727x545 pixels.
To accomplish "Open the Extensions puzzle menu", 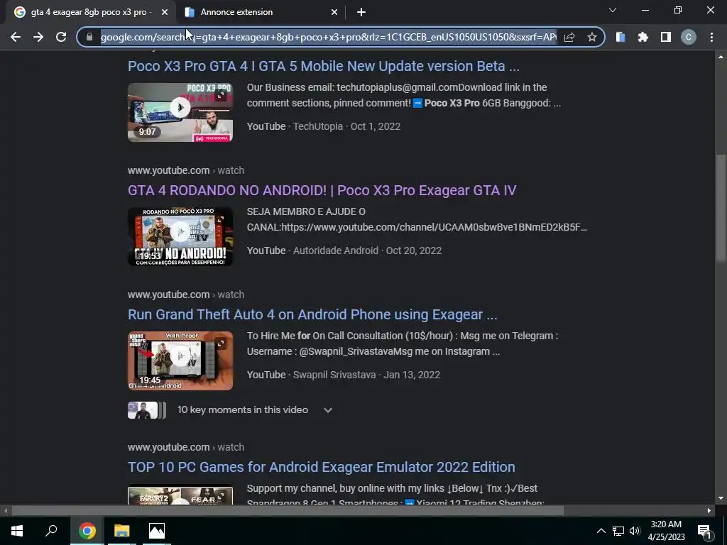I will coord(643,37).
